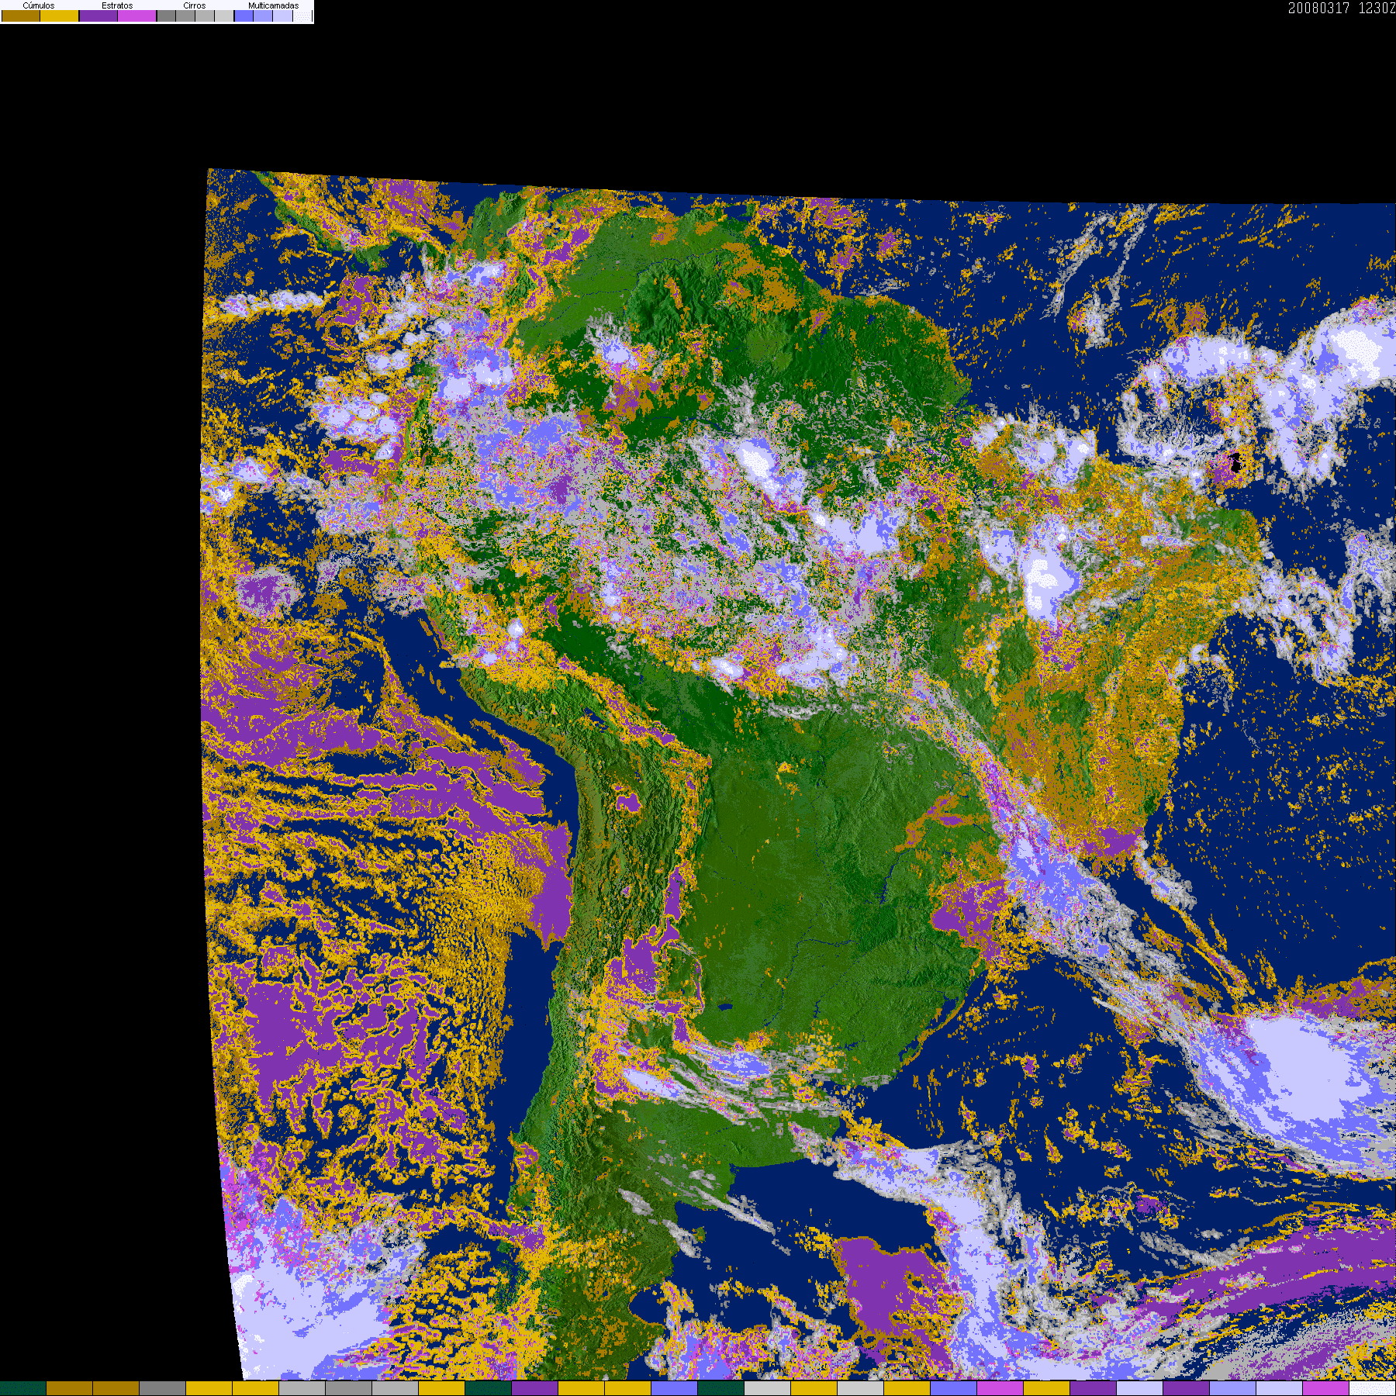Select the yellow Cúmulos legend swatch

(x=60, y=16)
